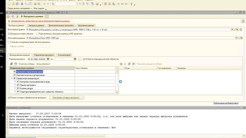This screenshot has height=138, width=246.
Task: Toggle Отбор по периоду для всех объектов checkbox
Action: click(84, 59)
